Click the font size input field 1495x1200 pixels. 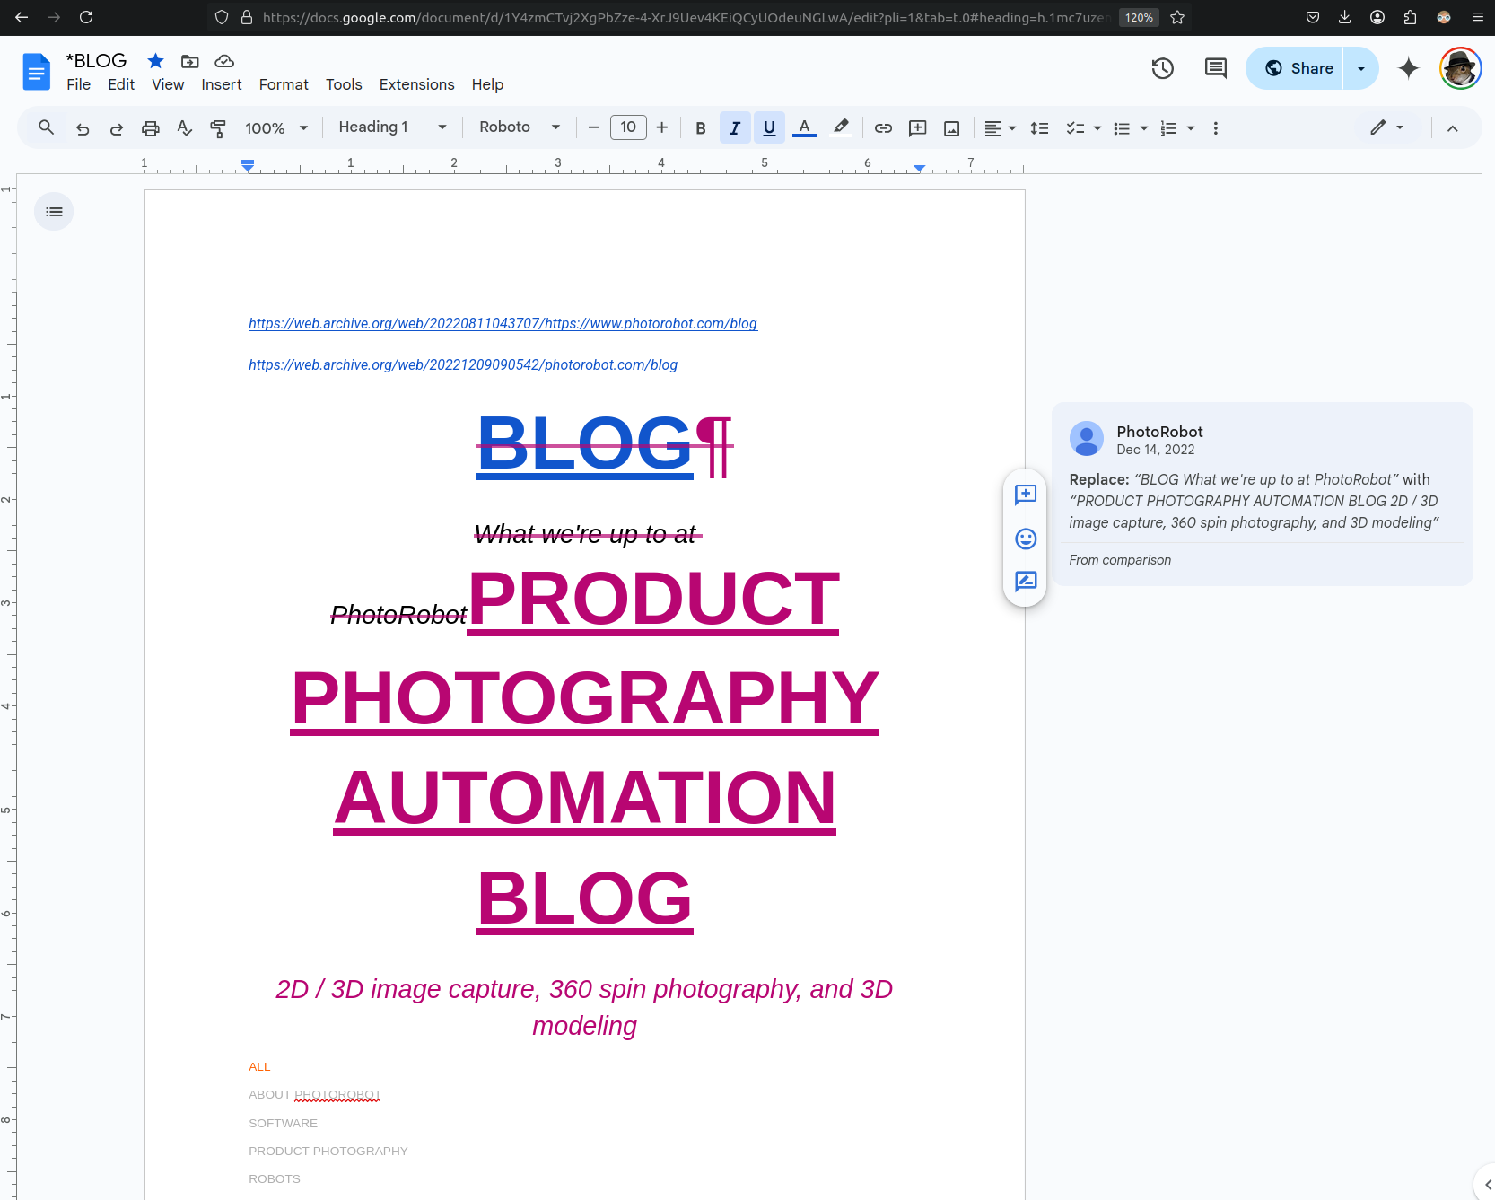(x=628, y=127)
